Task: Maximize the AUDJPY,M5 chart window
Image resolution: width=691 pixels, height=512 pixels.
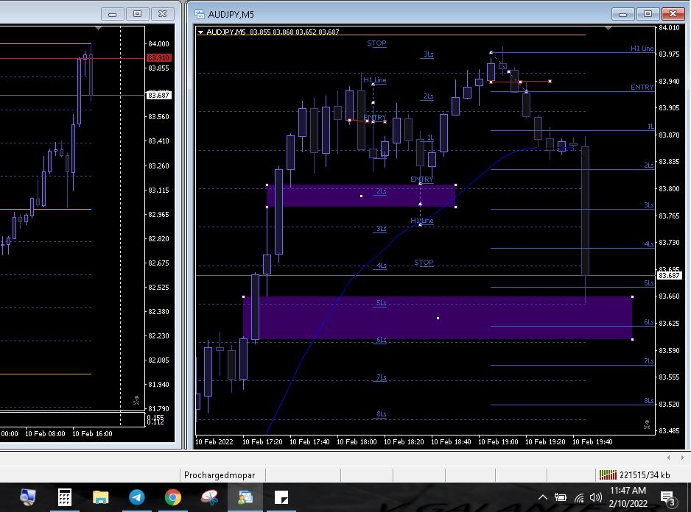Action: [x=648, y=14]
